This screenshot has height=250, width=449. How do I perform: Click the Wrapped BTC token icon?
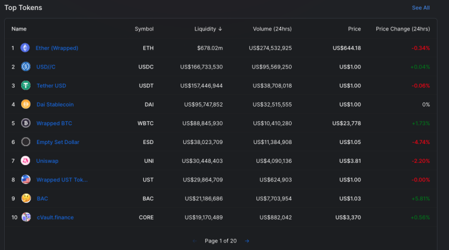pos(26,123)
